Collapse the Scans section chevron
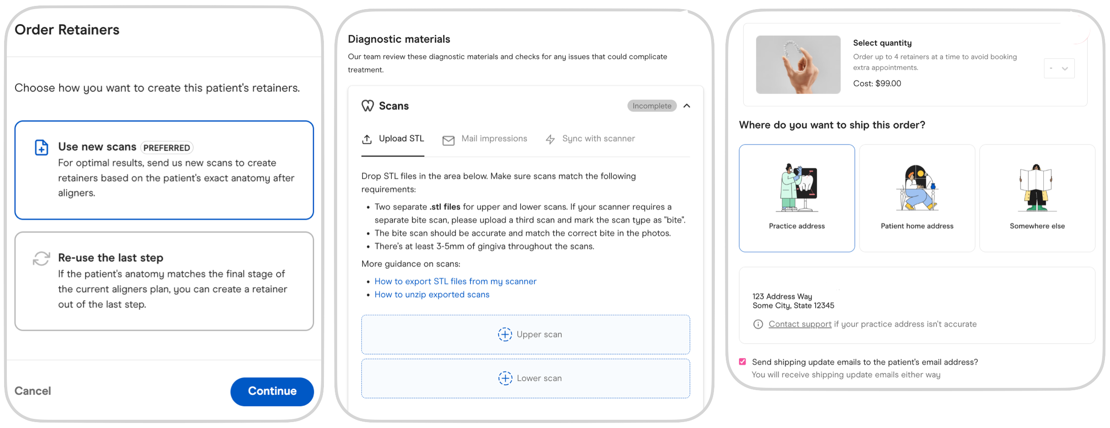 coord(687,106)
